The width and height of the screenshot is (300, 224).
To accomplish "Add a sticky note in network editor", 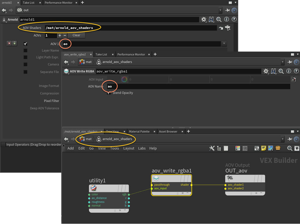I will pos(264,148).
